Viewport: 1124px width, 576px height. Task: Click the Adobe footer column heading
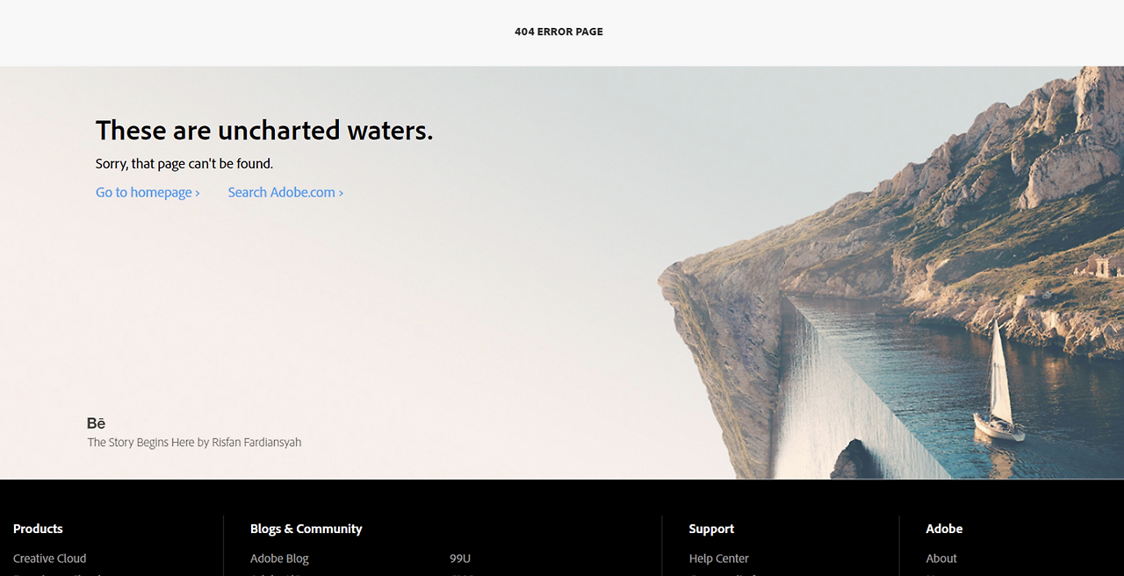pyautogui.click(x=944, y=529)
